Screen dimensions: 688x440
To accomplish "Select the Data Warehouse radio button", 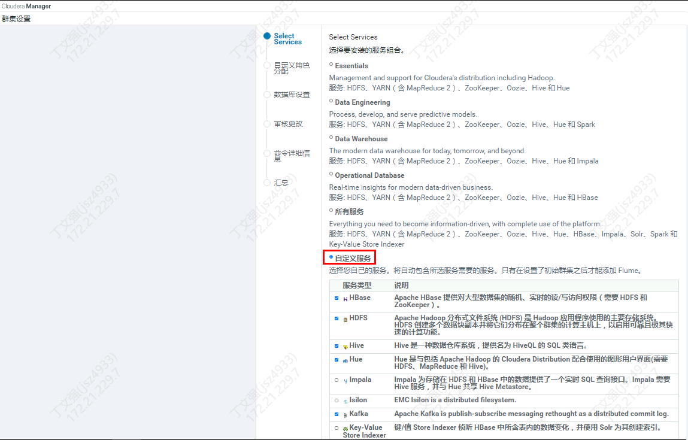I will tap(331, 137).
